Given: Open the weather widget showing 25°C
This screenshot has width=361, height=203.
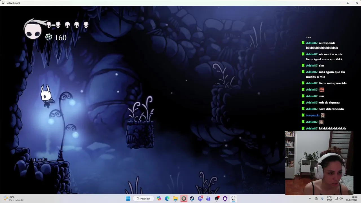Looking at the screenshot, I should click(13, 198).
